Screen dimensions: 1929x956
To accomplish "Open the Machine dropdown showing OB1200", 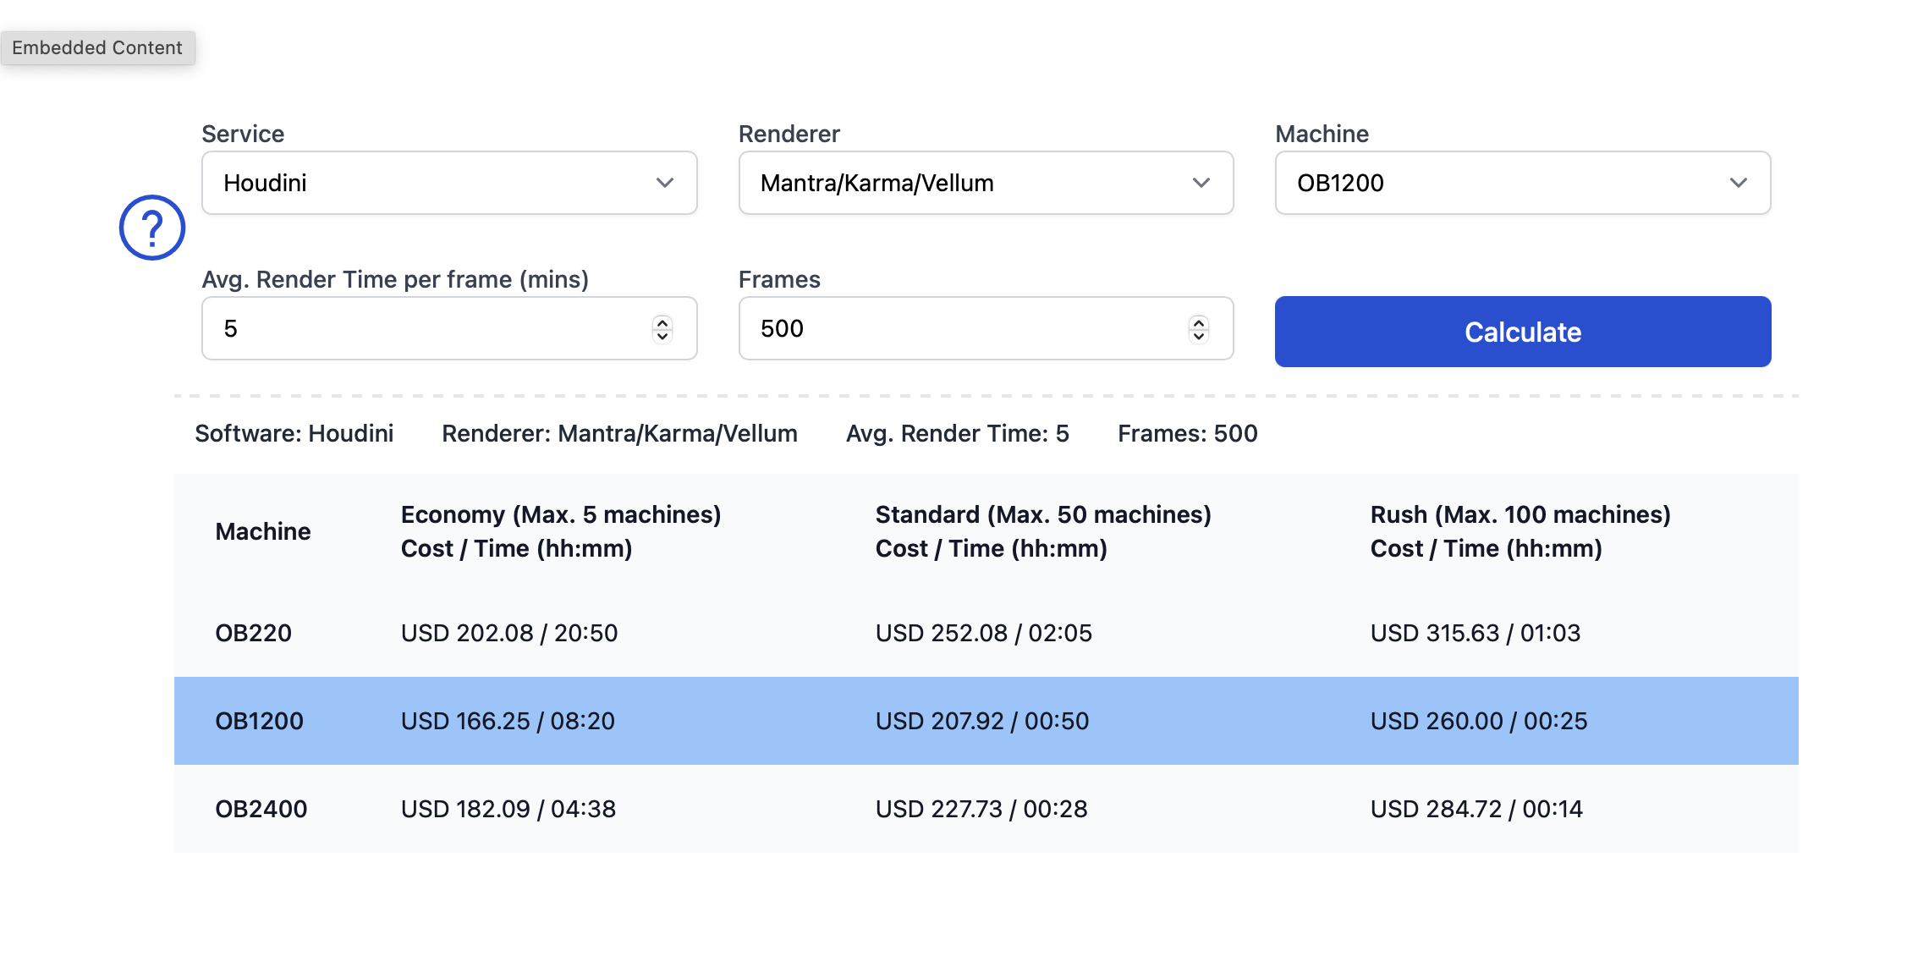I will pos(1523,183).
